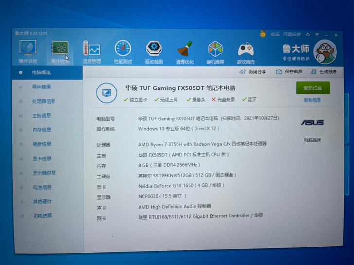Open 游戏精选 game selection
The width and height of the screenshot is (354, 265).
[246, 53]
